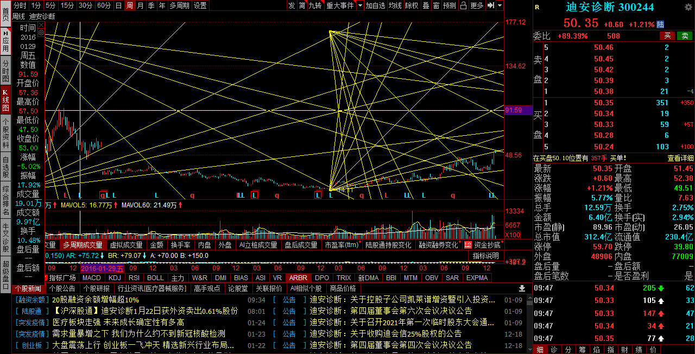Click 筹 icon in bottom-right bar
Screen dimensions: 695x354
582,350
